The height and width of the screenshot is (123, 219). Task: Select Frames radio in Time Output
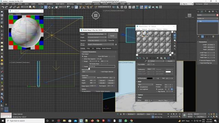pos(82,67)
